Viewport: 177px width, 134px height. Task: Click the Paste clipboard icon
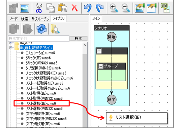point(62,8)
